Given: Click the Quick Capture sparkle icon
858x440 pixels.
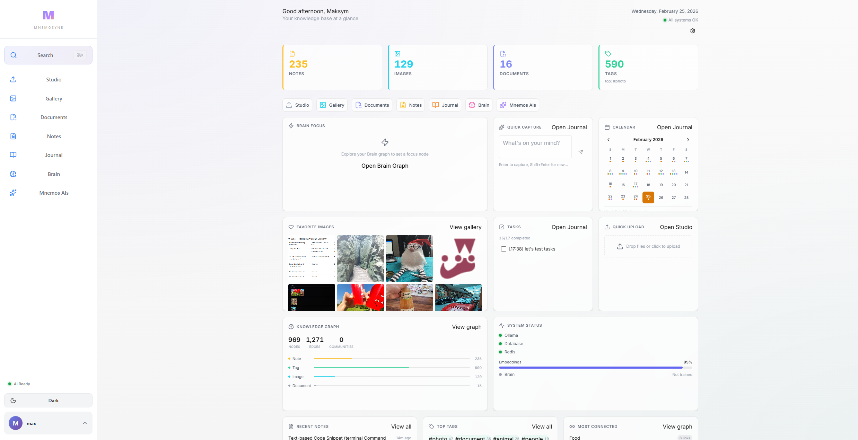Looking at the screenshot, I should click(502, 127).
